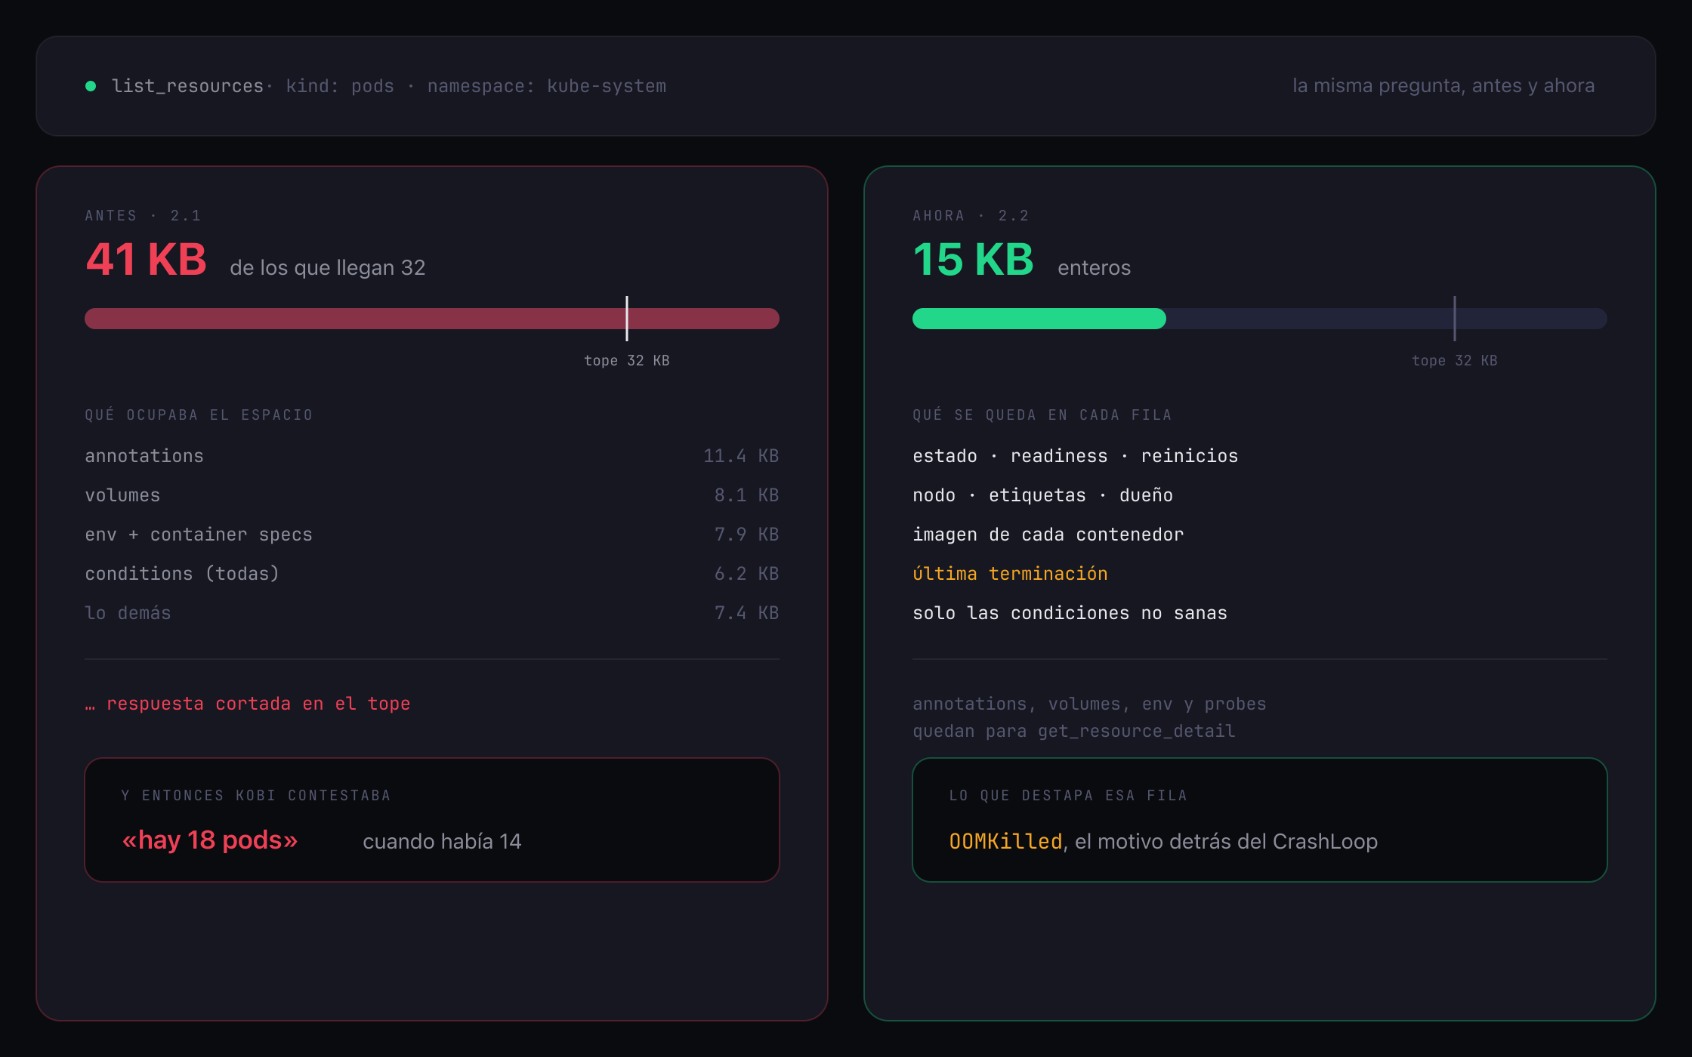Click the 'kind: pods' parameter
This screenshot has width=1692, height=1057.
pyautogui.click(x=340, y=86)
